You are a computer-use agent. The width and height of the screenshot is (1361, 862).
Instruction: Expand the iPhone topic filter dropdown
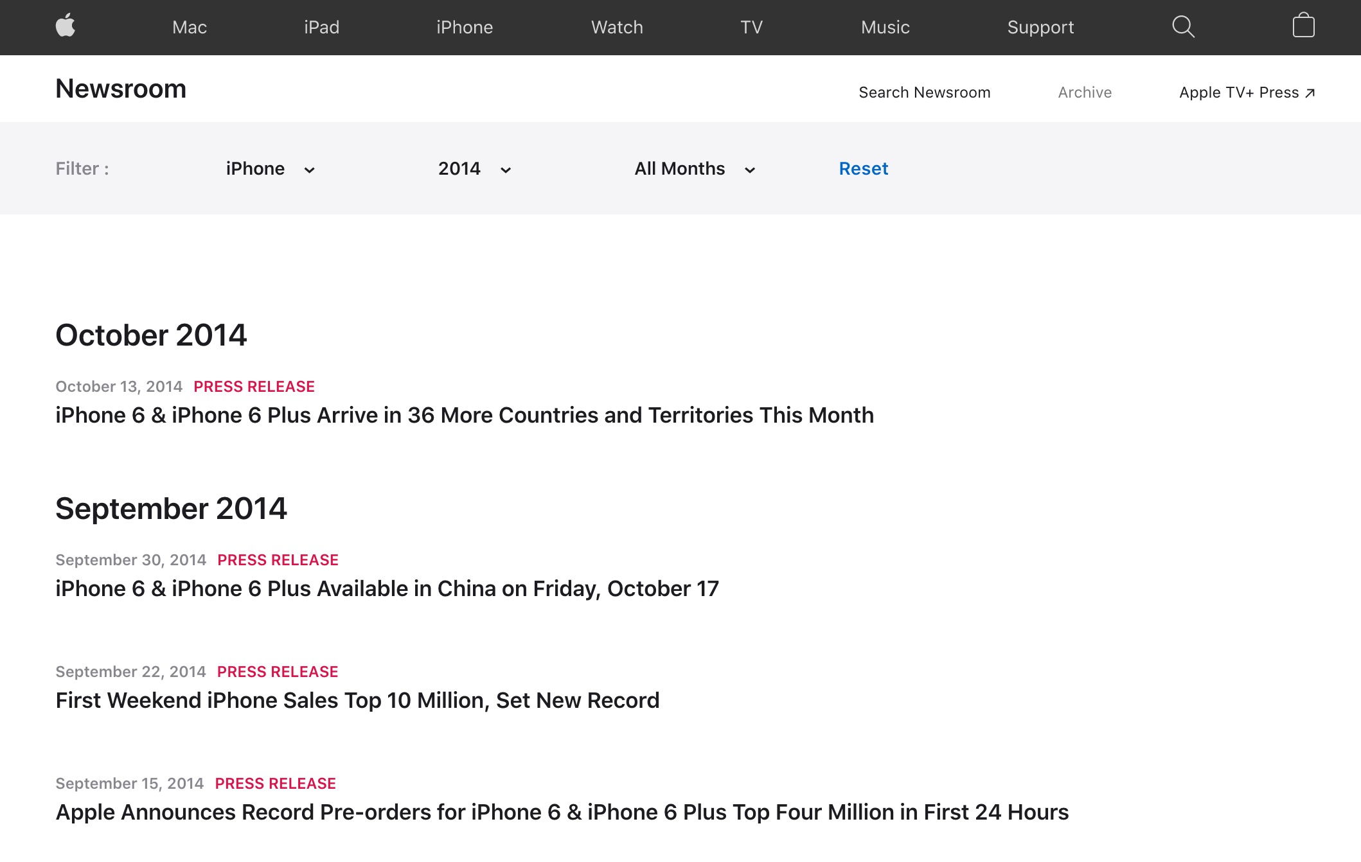point(270,169)
